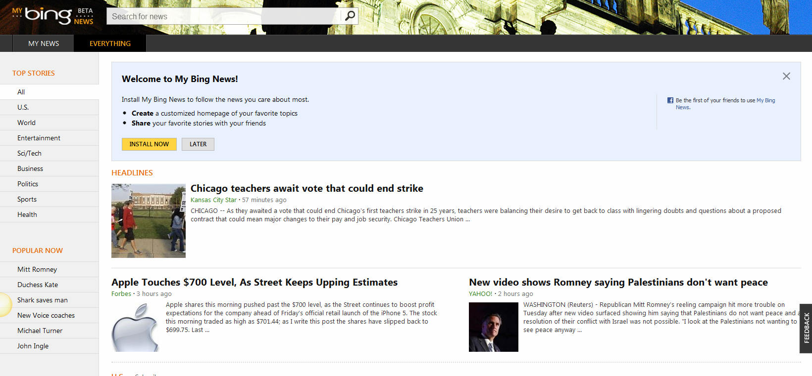
Task: Click the Apple logo article thumbnail
Action: tap(136, 327)
